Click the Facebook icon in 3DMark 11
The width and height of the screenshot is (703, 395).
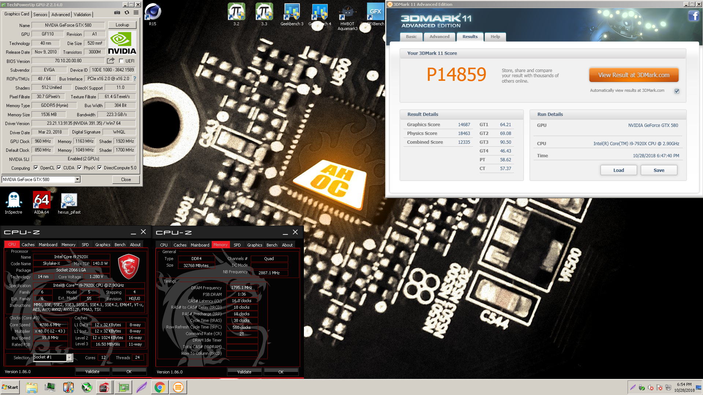(693, 16)
